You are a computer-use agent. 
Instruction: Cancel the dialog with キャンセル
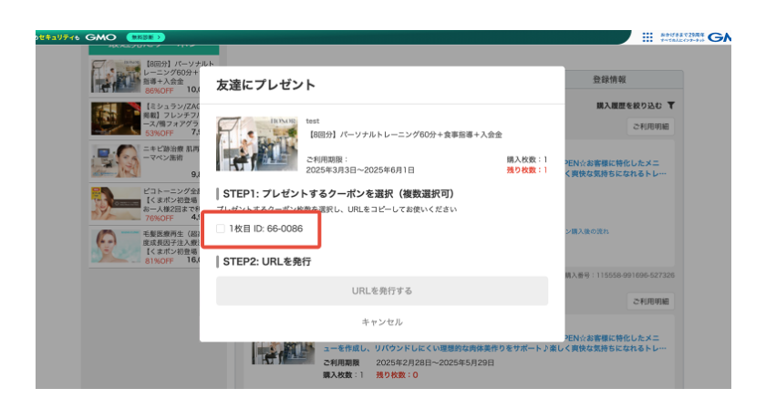pyautogui.click(x=382, y=322)
